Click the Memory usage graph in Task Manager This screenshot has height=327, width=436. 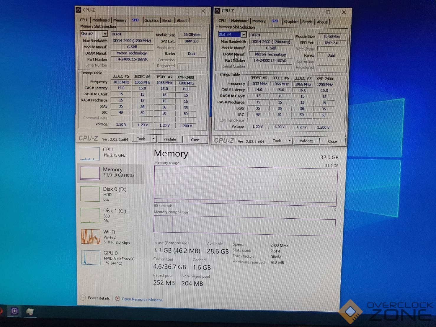(246, 185)
